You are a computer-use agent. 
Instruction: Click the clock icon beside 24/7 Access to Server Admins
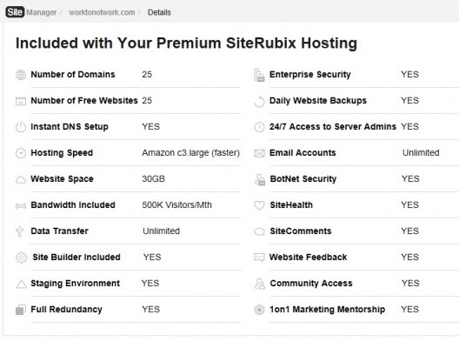[259, 127]
